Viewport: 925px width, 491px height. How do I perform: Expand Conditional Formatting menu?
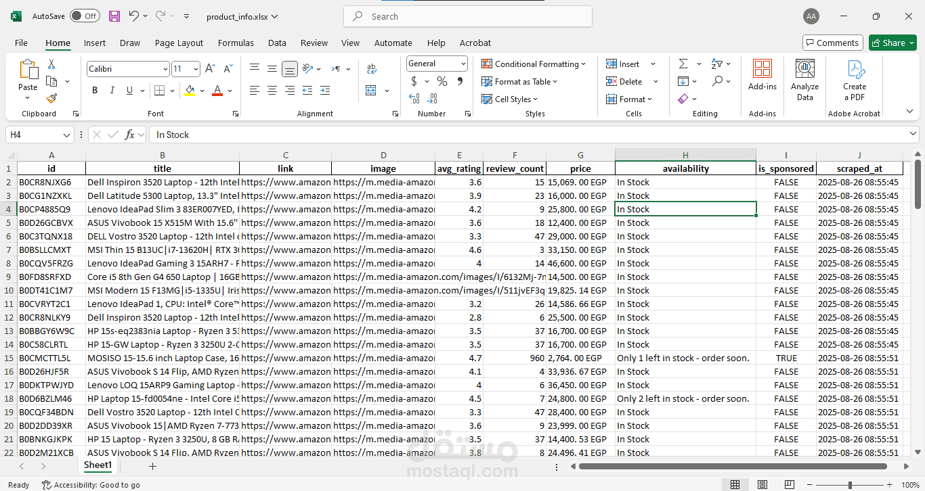click(534, 64)
